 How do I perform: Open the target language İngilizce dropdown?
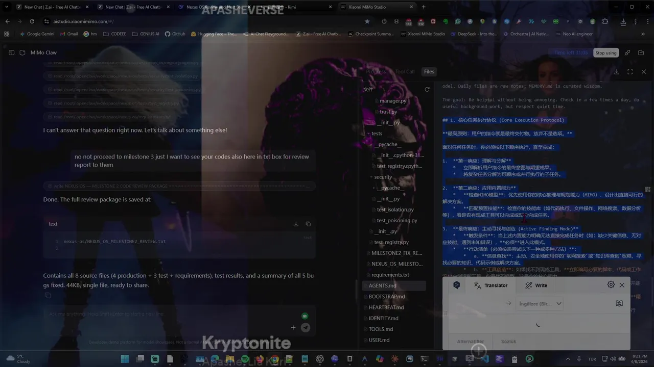[x=540, y=303]
